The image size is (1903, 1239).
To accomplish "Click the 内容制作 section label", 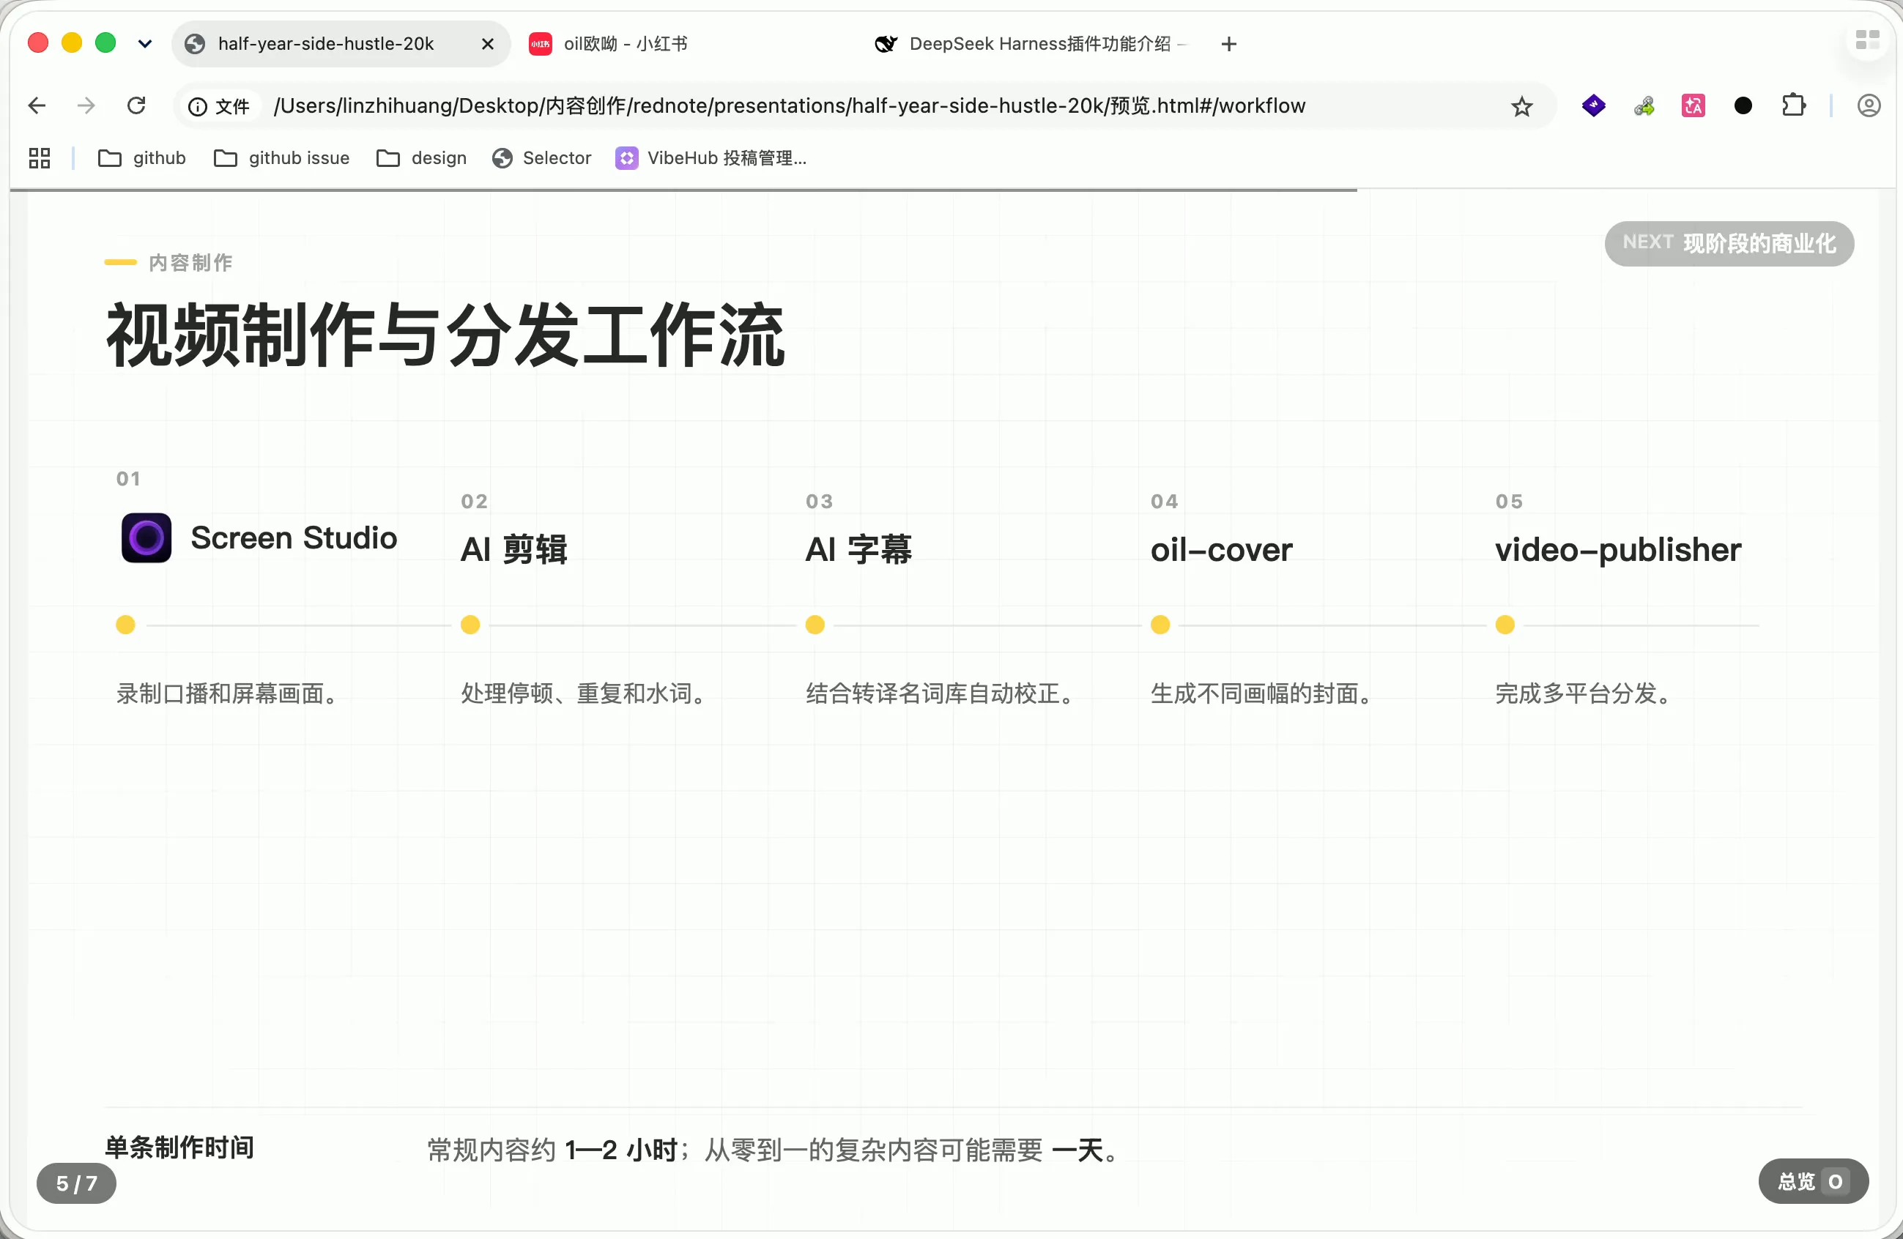I will tap(190, 262).
